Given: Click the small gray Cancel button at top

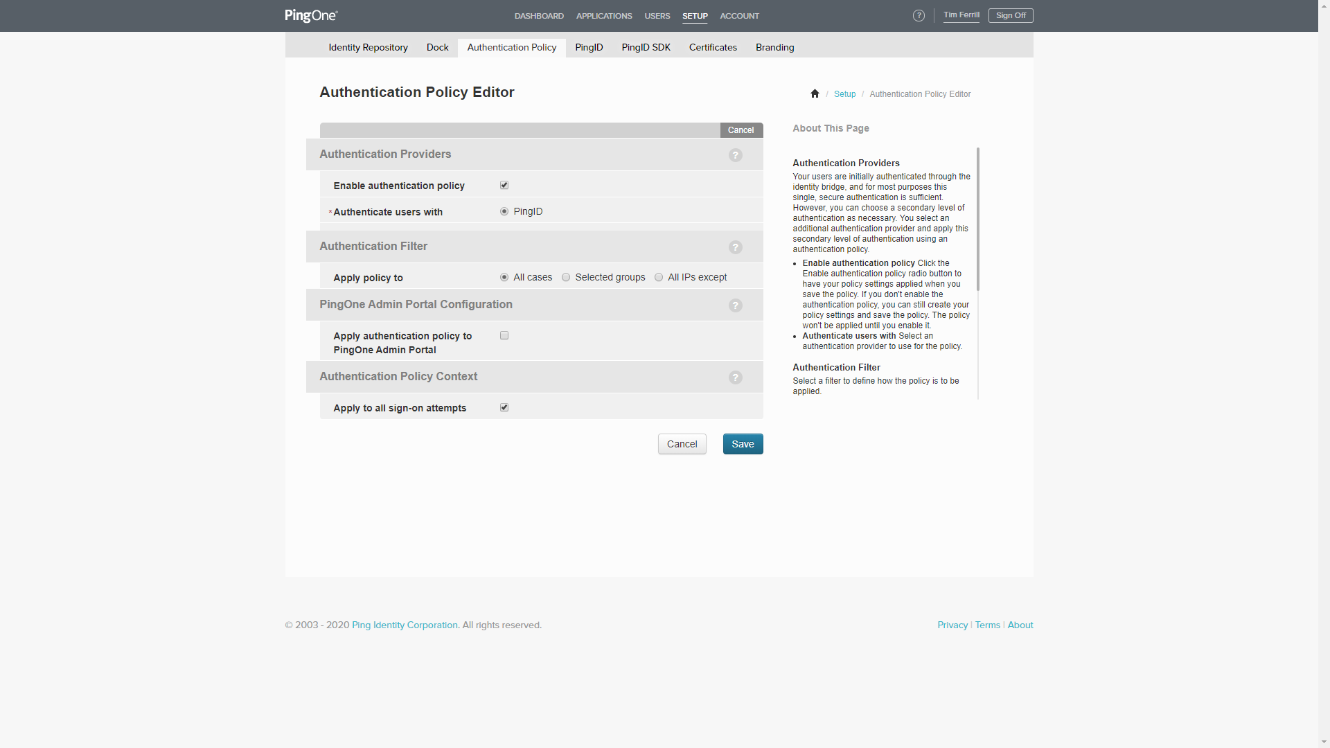Looking at the screenshot, I should (741, 130).
